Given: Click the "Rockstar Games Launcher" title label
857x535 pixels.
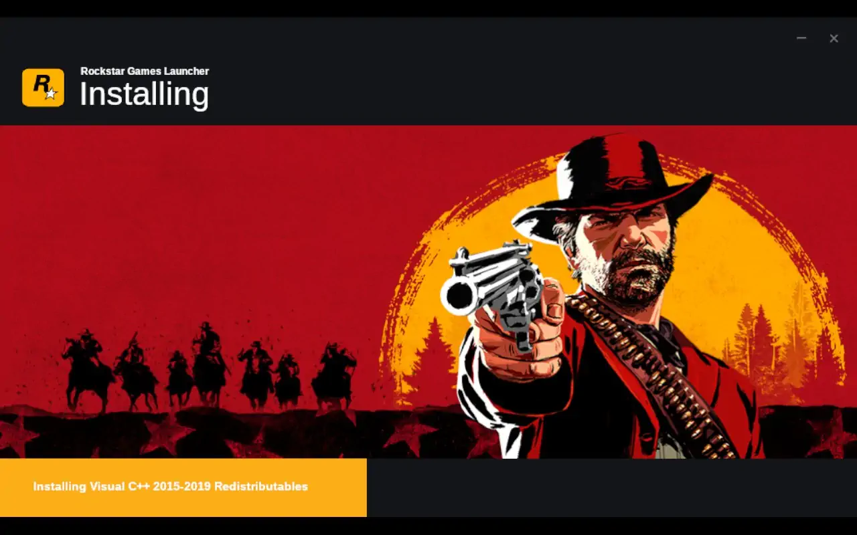Looking at the screenshot, I should click(x=145, y=71).
